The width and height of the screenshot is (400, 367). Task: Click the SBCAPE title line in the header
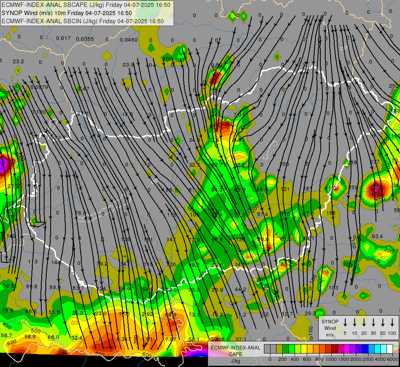click(86, 5)
